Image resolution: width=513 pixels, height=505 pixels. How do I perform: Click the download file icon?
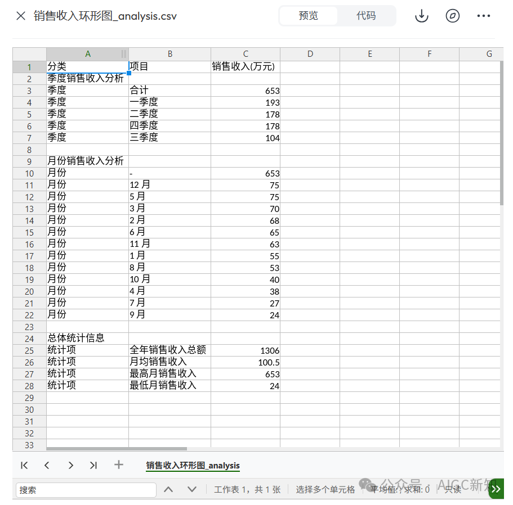point(421,16)
